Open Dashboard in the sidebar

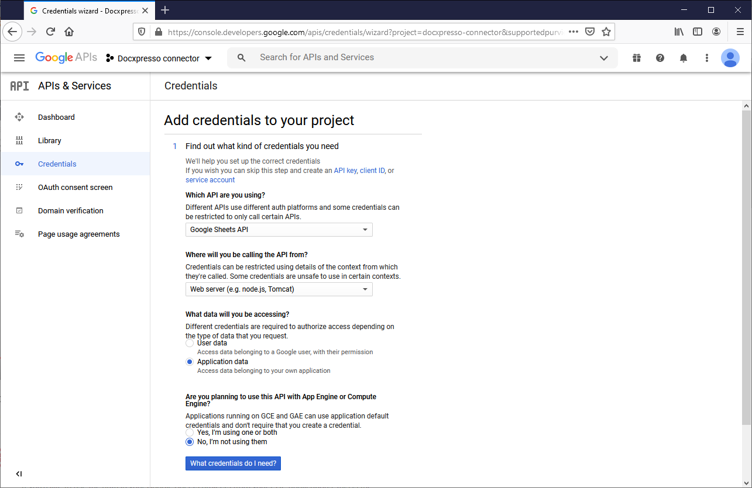[75, 117]
